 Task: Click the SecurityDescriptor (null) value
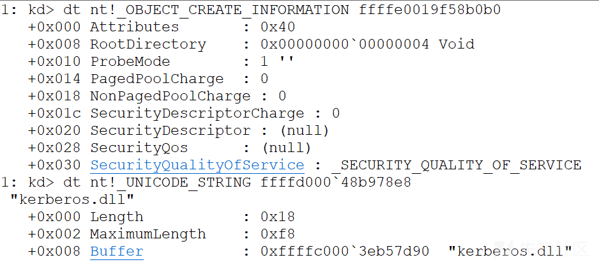[305, 131]
